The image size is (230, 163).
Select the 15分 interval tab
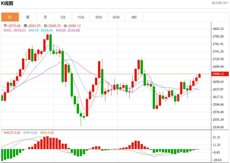81,17
